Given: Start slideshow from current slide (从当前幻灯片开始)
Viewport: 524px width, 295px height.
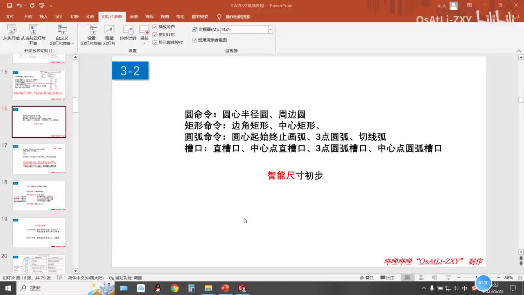Looking at the screenshot, I should (x=33, y=35).
